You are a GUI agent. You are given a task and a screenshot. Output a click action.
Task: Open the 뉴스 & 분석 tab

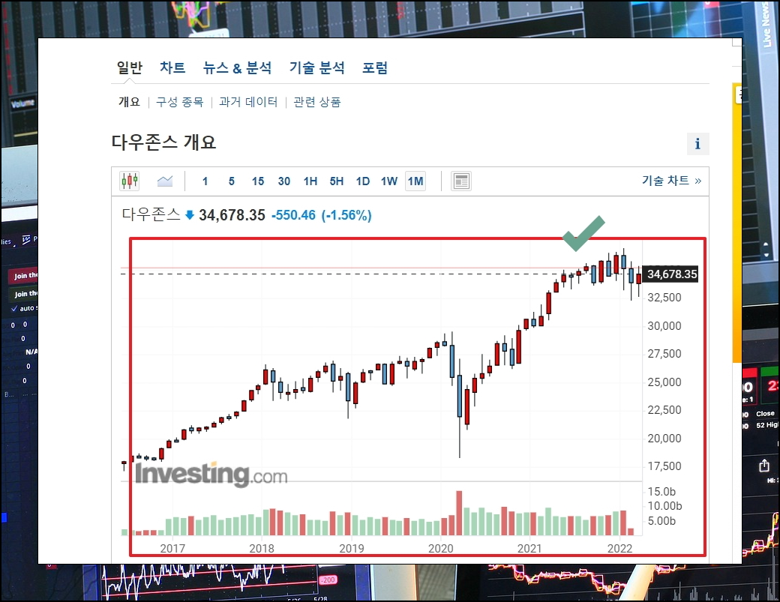pos(237,67)
